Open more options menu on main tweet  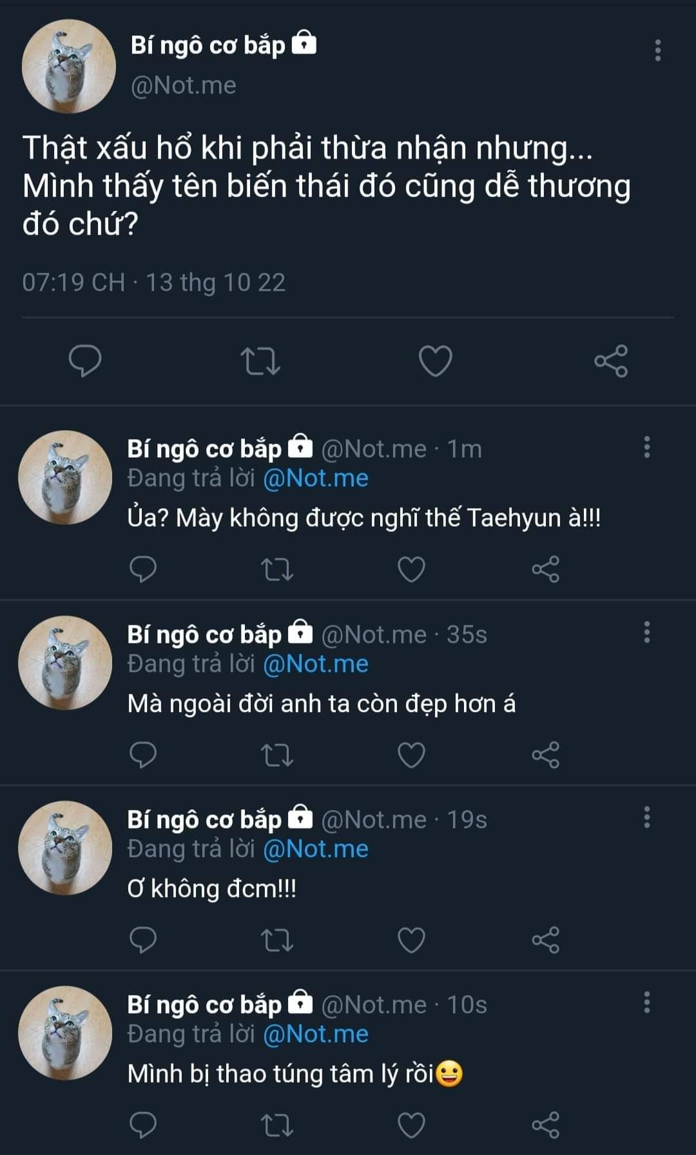point(657,50)
